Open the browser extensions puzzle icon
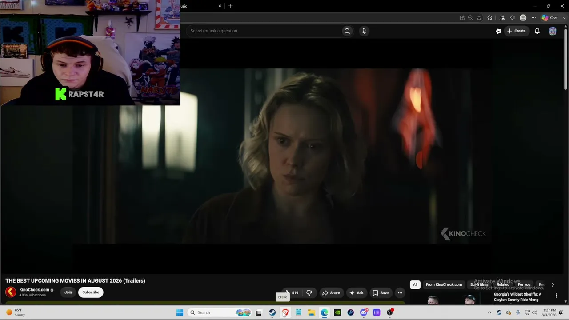Screen dimensions: 569x320 (489, 18)
